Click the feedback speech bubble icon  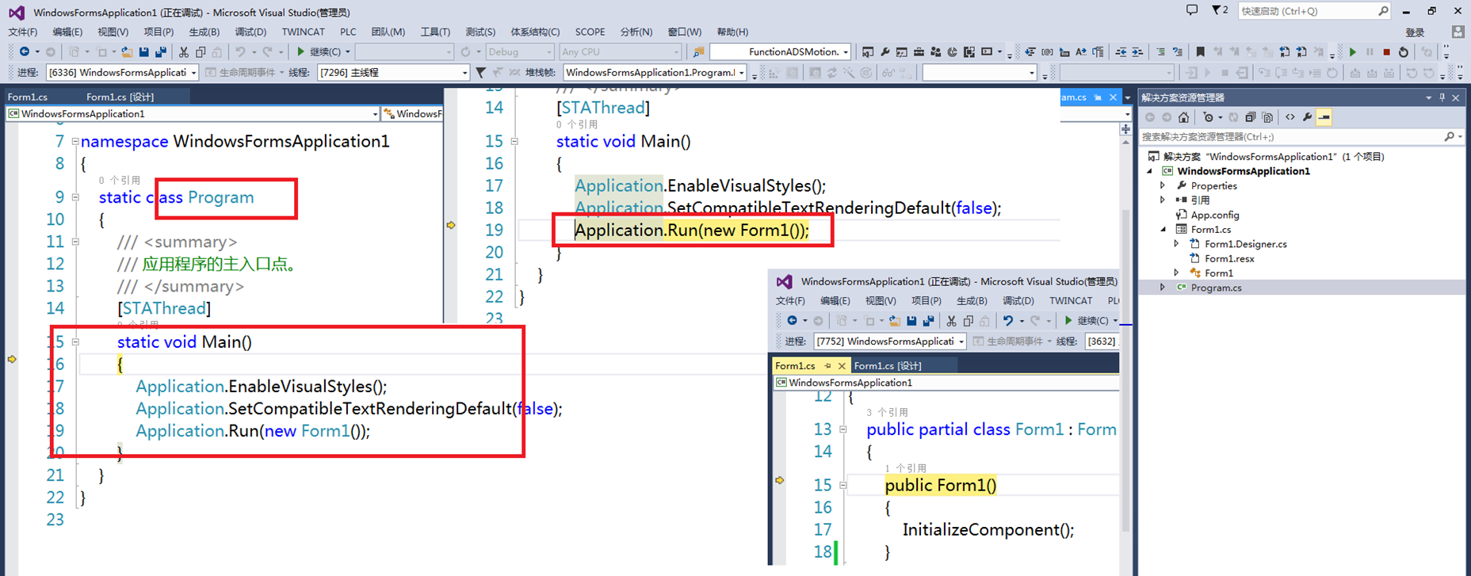[1192, 10]
